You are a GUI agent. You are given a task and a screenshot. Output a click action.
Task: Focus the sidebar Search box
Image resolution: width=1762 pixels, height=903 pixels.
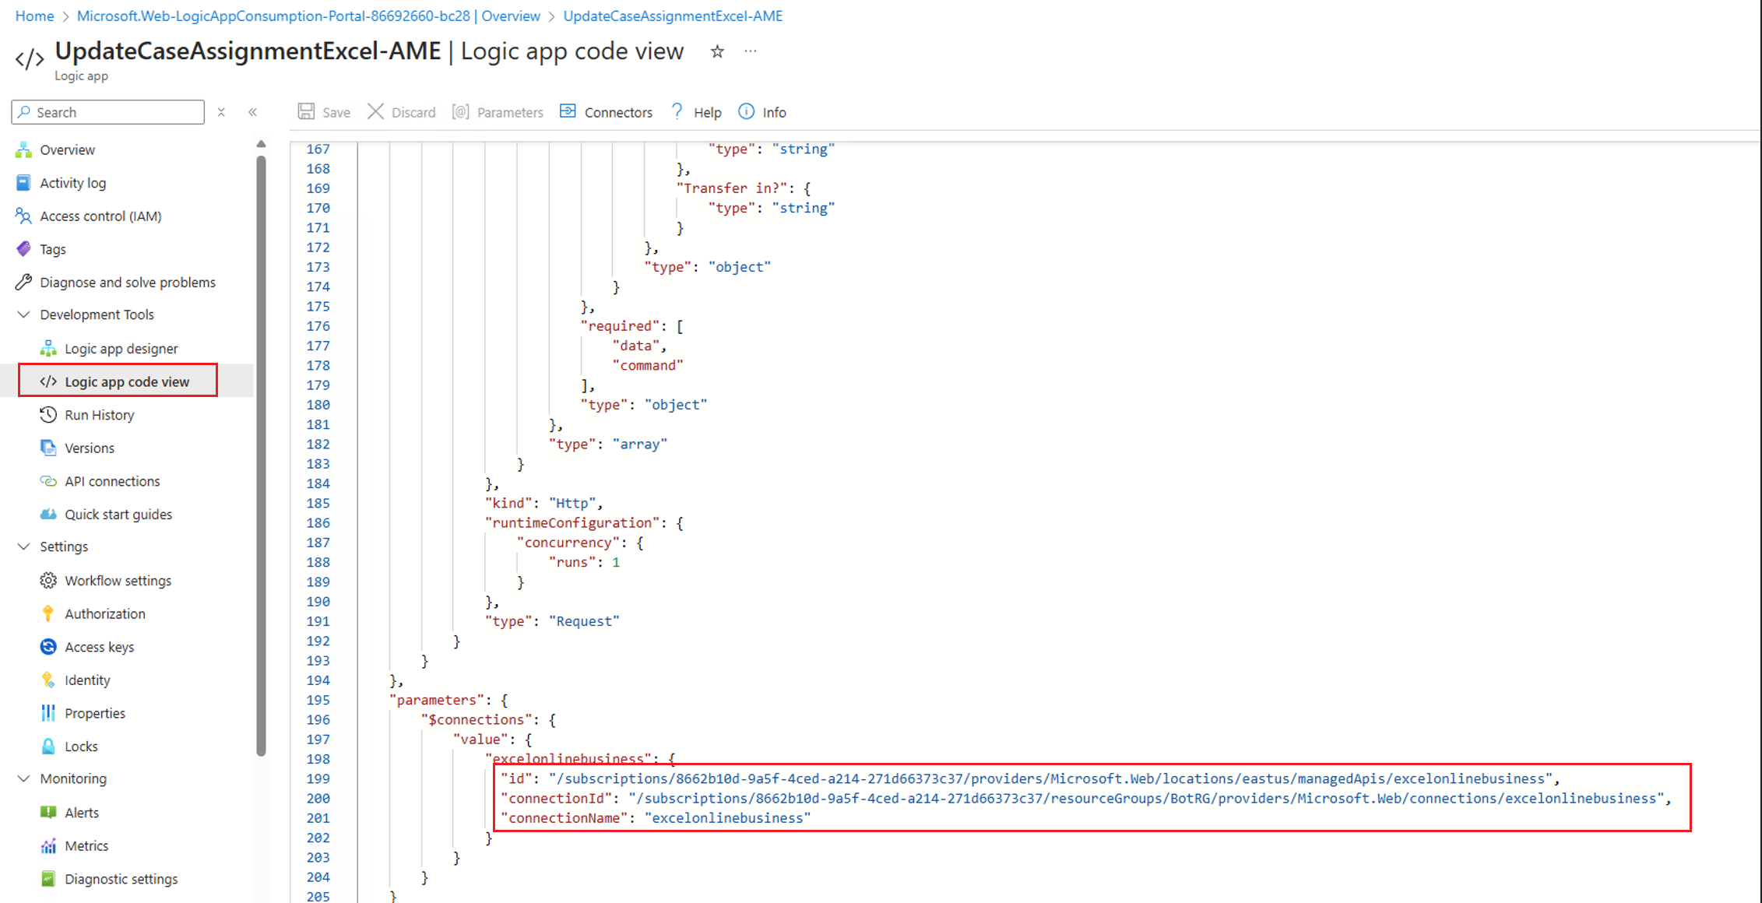(x=108, y=112)
